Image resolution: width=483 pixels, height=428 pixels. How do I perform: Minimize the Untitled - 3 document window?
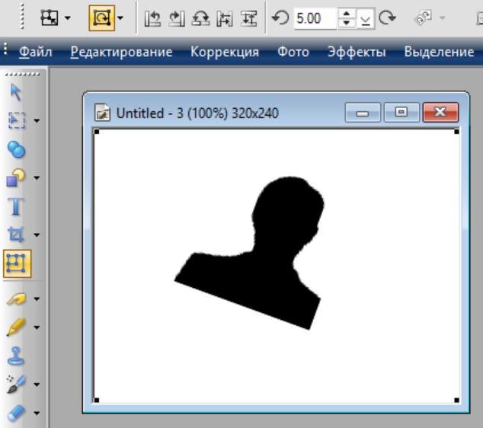[x=363, y=113]
